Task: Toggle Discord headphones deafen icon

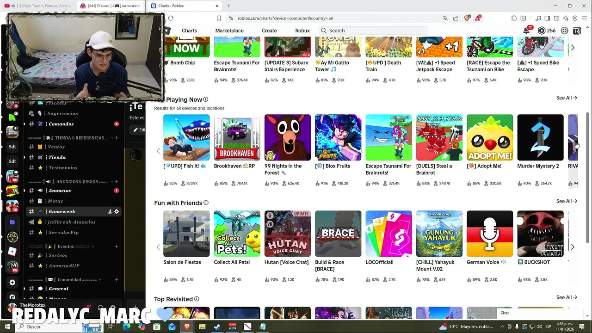Action: pyautogui.click(x=100, y=308)
